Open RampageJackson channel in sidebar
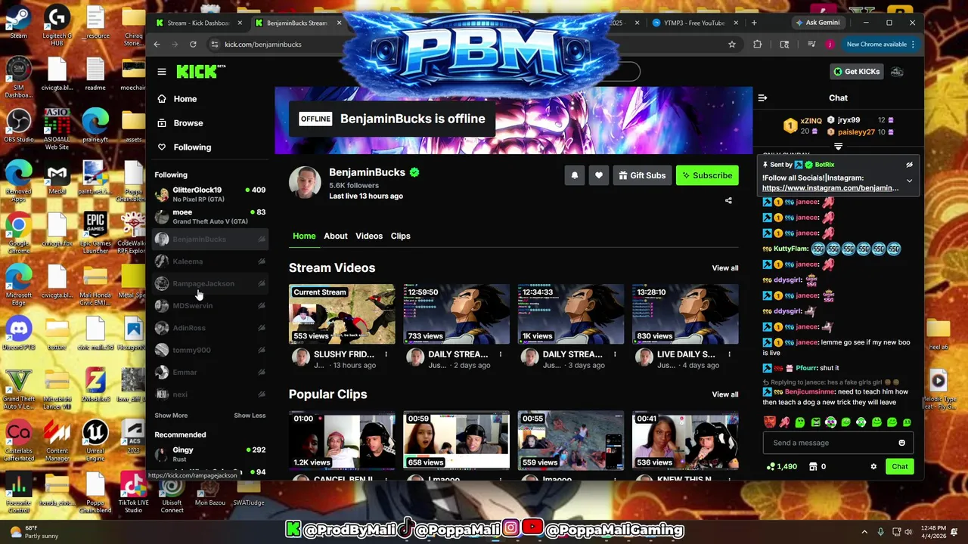 pyautogui.click(x=210, y=284)
